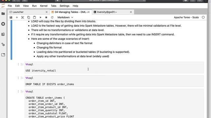The width and height of the screenshot is (211, 118).
Task: Click the kernel status circle indicator
Action: pyautogui.click(x=203, y=17)
